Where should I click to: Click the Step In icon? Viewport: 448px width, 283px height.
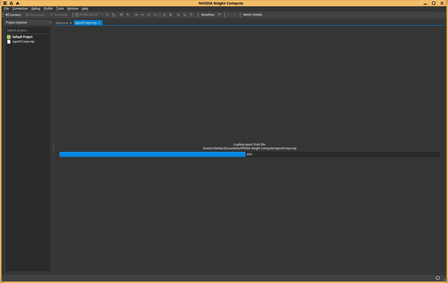click(x=179, y=15)
